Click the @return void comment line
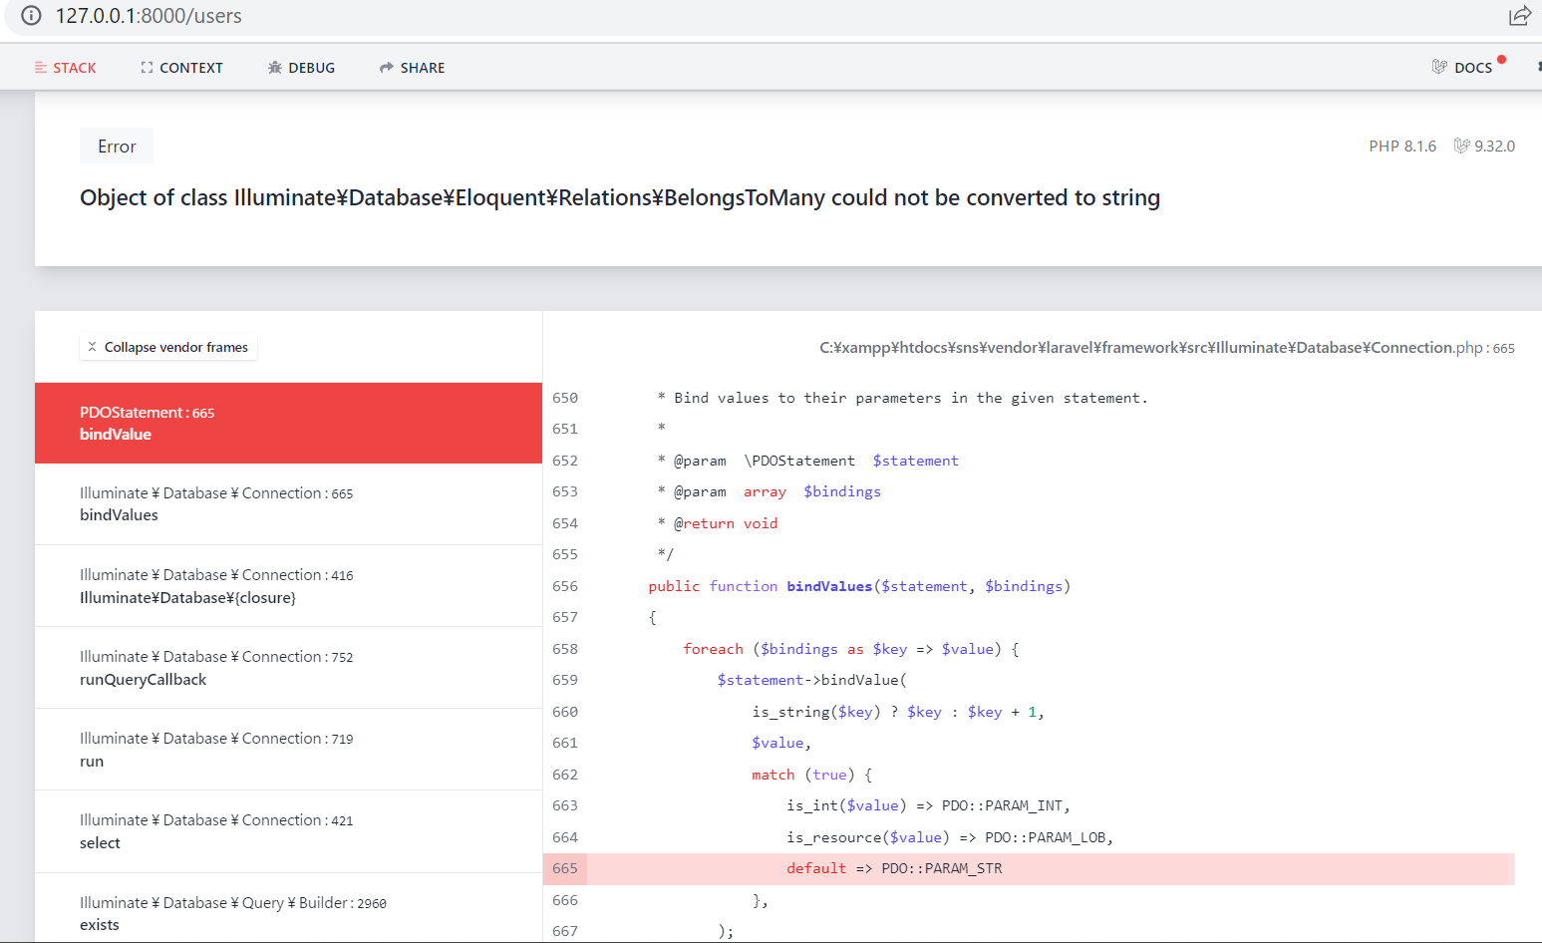 pyautogui.click(x=718, y=523)
